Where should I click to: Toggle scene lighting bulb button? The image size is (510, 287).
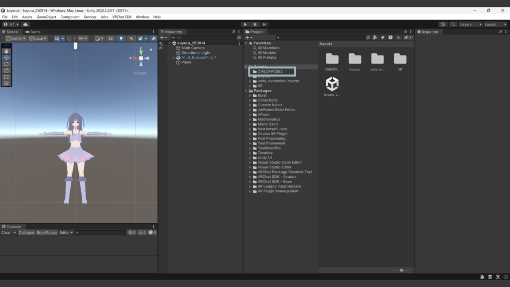[121, 38]
